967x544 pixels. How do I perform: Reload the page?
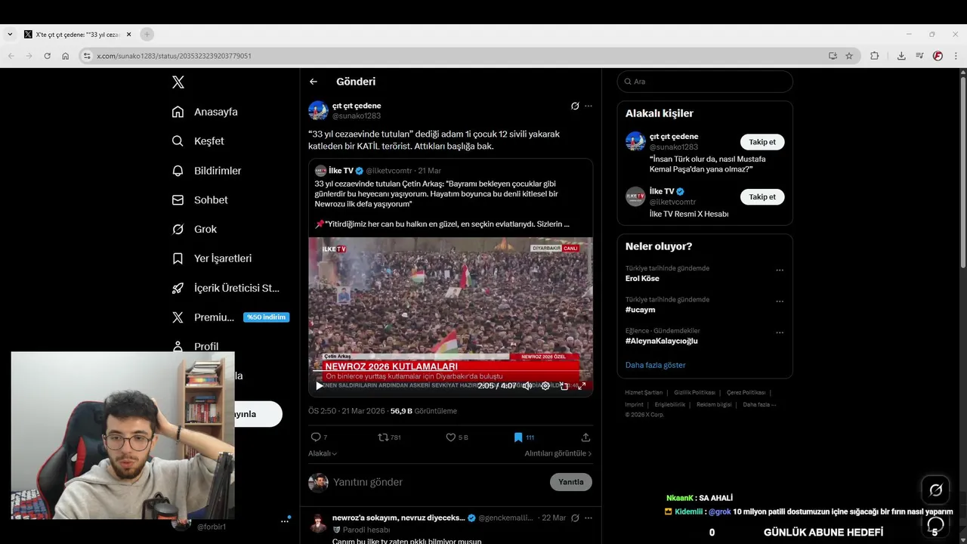tap(47, 56)
